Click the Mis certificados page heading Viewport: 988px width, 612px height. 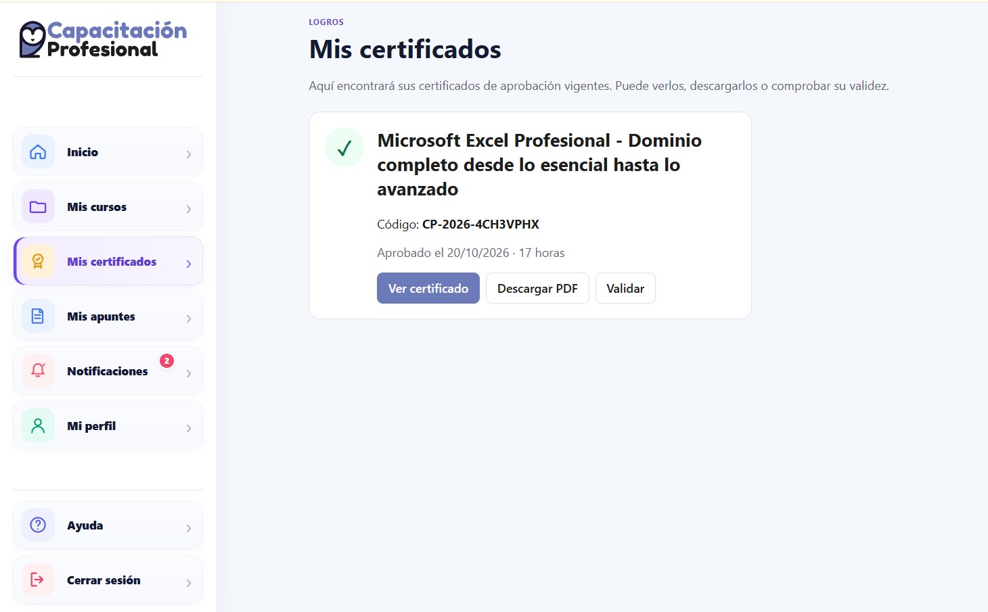pos(405,49)
